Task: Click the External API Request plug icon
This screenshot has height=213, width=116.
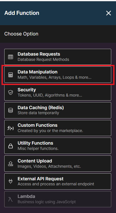Action: point(11,182)
